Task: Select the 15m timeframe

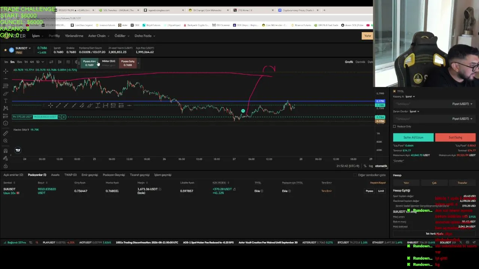Action: (x=19, y=62)
